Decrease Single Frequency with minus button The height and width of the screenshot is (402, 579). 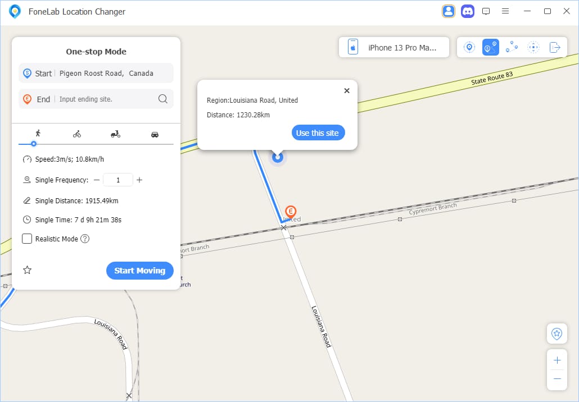point(97,180)
